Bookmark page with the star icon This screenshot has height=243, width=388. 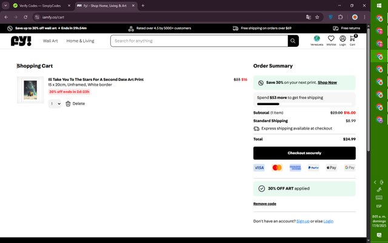(317, 17)
